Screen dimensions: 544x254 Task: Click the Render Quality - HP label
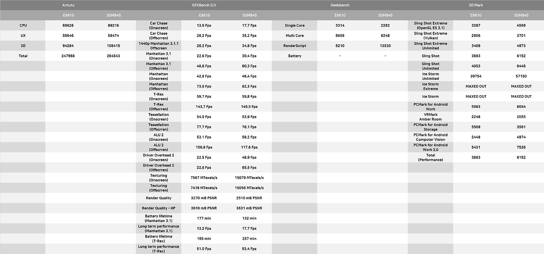coord(159,209)
